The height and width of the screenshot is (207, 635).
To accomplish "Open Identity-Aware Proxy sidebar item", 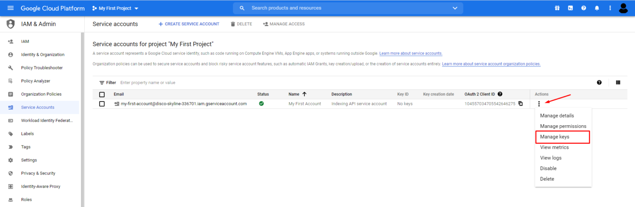I will (x=41, y=186).
